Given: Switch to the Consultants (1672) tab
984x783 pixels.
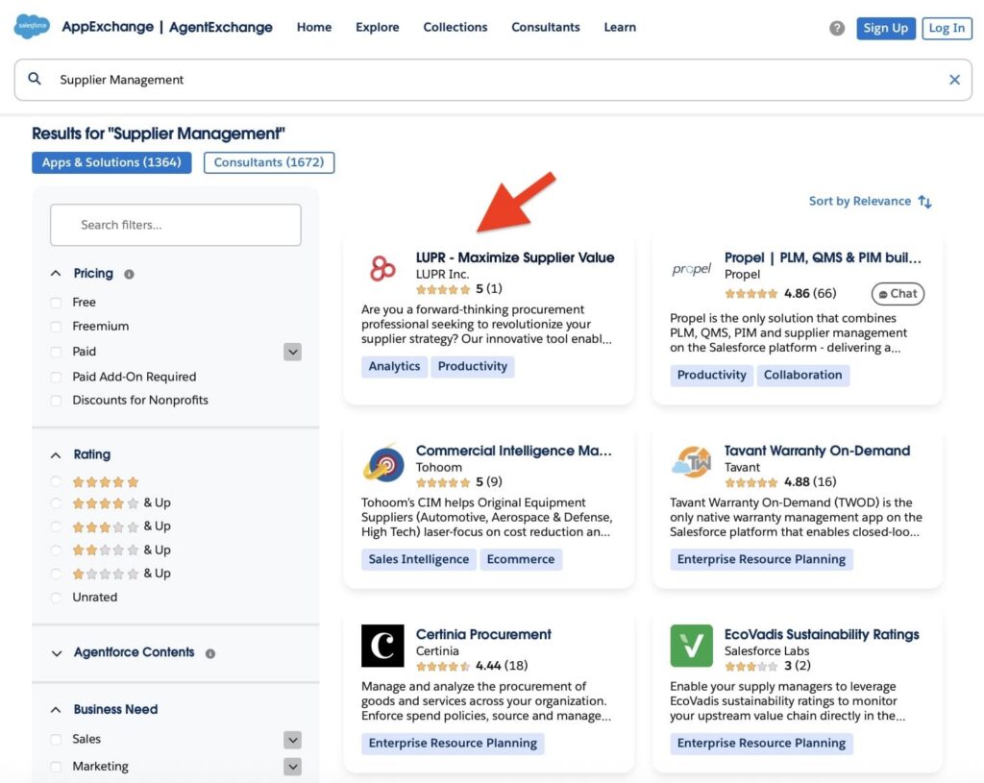Looking at the screenshot, I should pos(268,162).
